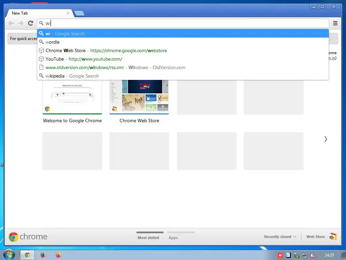Screen dimensions: 346x260
Task: Click the network tray icon
Action: 304,255
